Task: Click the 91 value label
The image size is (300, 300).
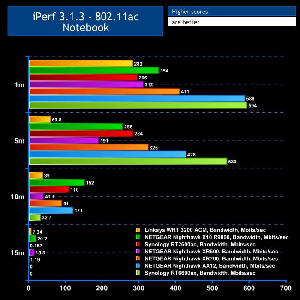Action: [66, 204]
